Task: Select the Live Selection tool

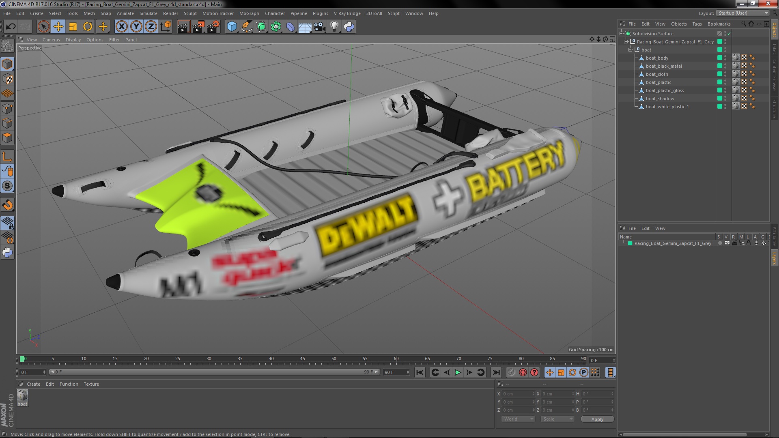Action: point(43,27)
